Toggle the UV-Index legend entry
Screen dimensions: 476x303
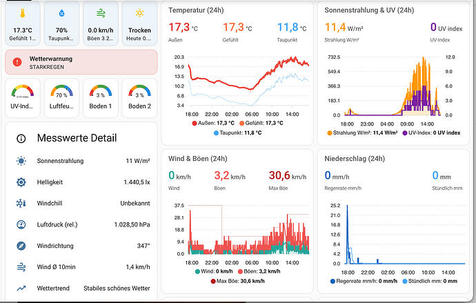[431, 133]
